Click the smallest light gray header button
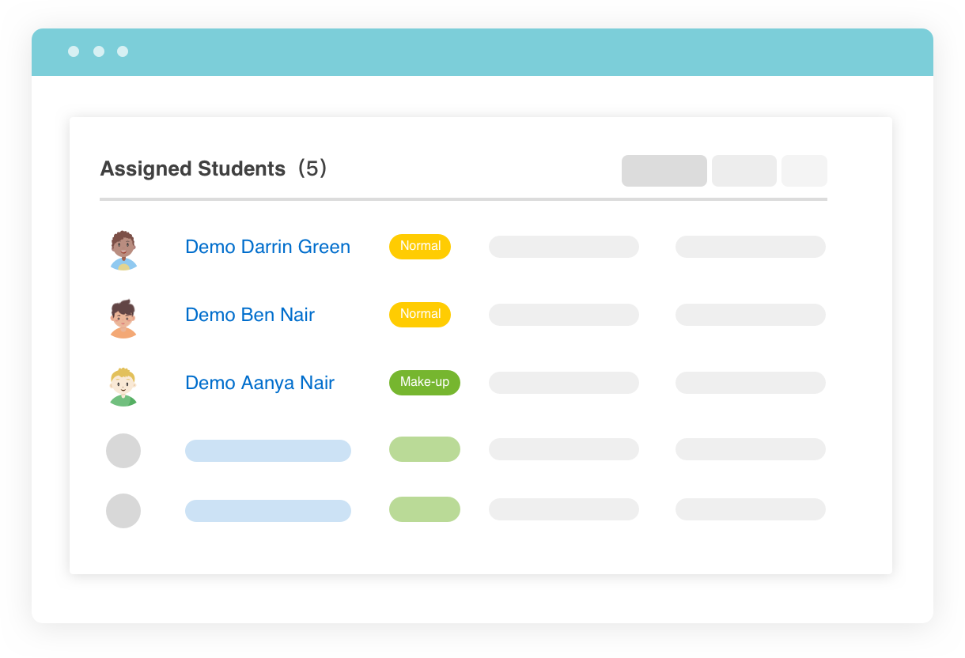 click(x=804, y=171)
